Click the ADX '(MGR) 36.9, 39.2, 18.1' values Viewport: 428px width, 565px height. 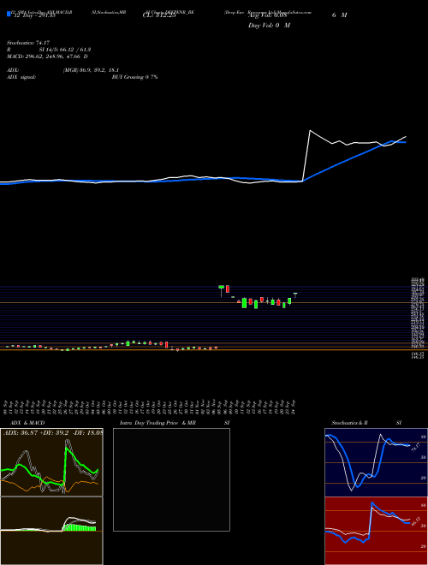tap(91, 70)
